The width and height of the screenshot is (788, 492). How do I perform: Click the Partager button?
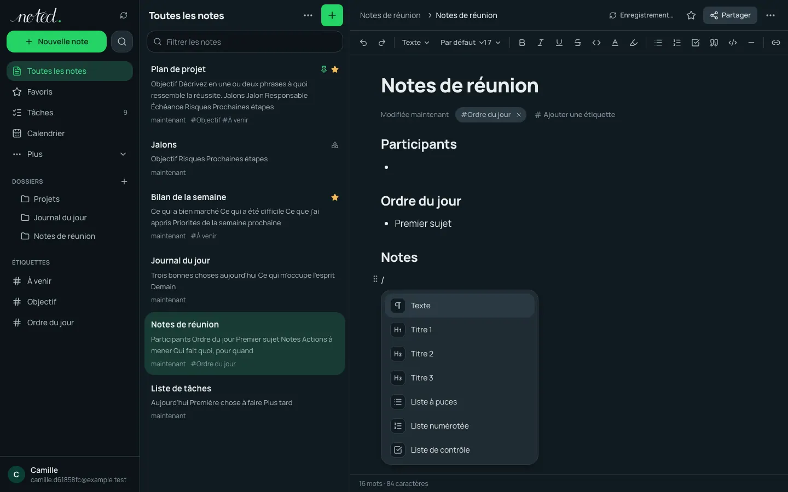point(730,15)
